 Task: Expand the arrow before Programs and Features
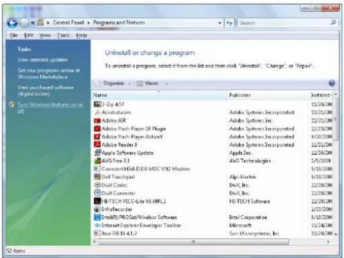coord(89,22)
